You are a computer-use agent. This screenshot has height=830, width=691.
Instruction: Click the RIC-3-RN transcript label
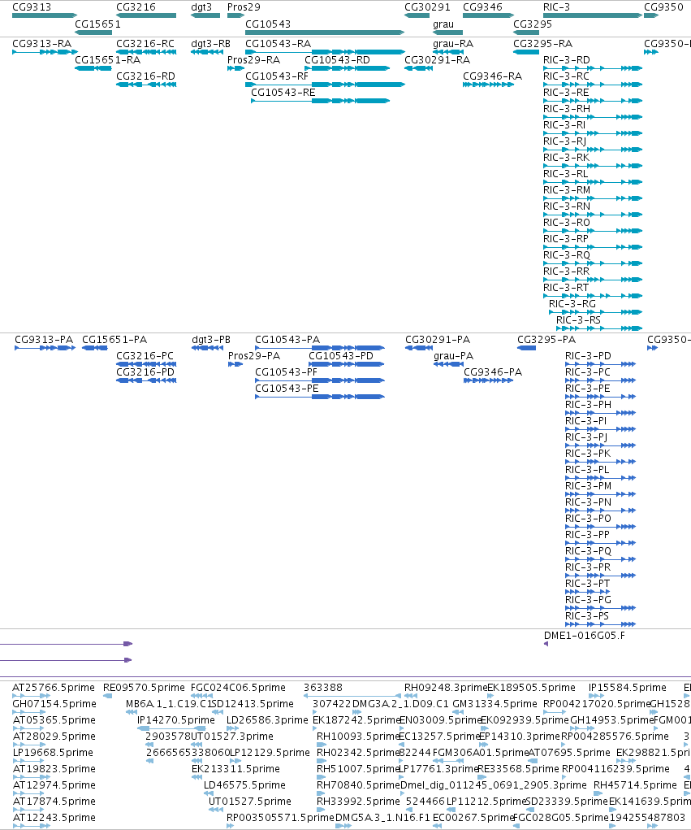[x=567, y=206]
